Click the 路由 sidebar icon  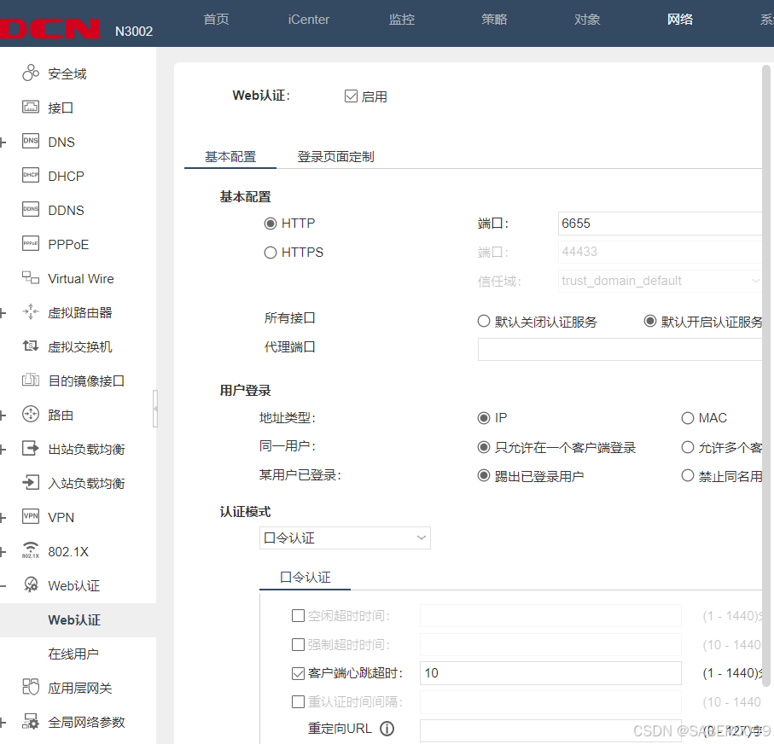coord(32,414)
